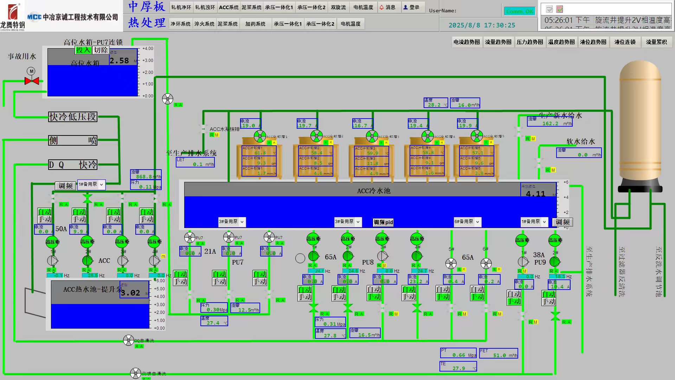Screen dimensions: 675x380
Task: Click the red emergency water motor valve
Action: tap(32, 81)
